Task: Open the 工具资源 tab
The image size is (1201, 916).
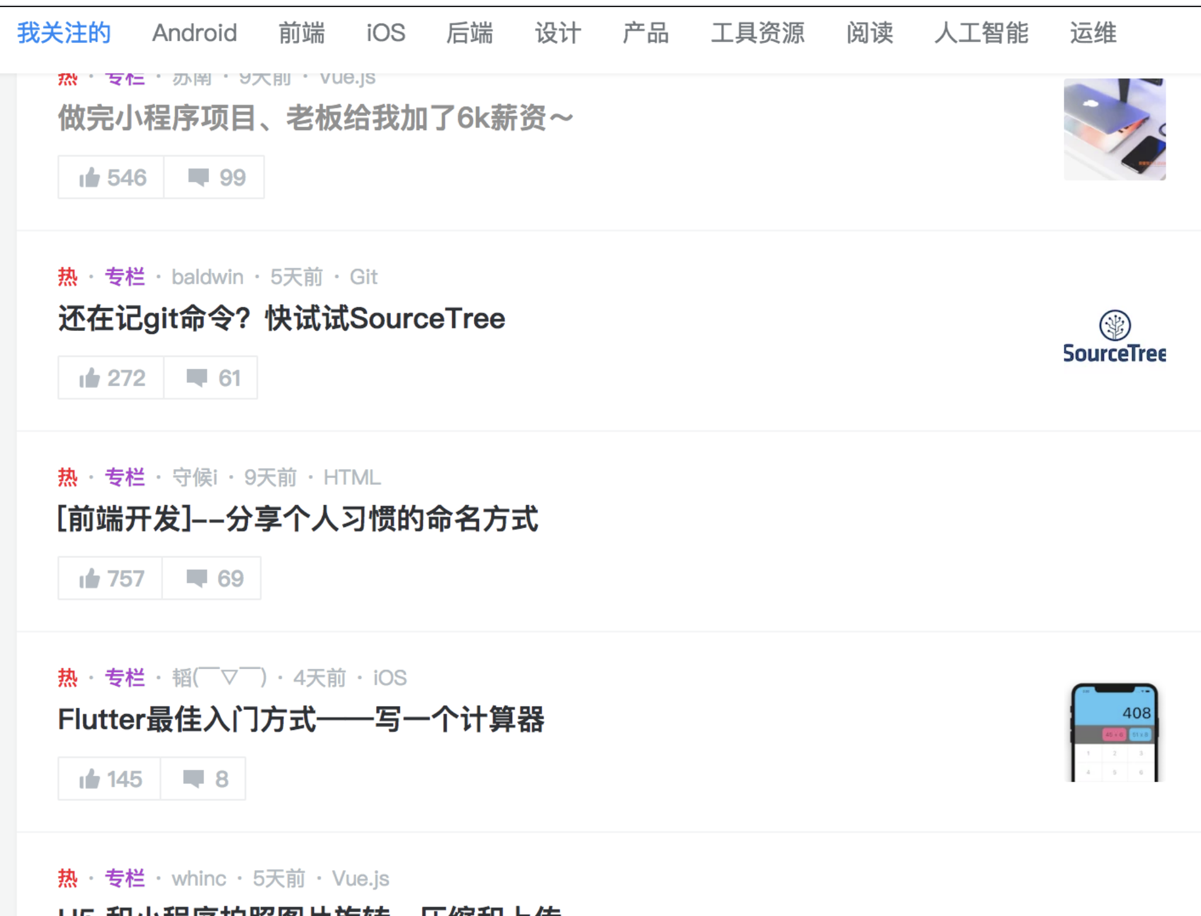Action: (758, 33)
